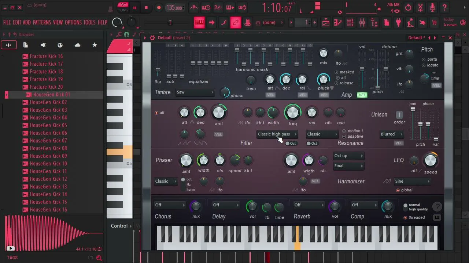Screen dimensions: 469x263
Task: Click the search magnifier in Tags bar
Action: pyautogui.click(x=99, y=258)
